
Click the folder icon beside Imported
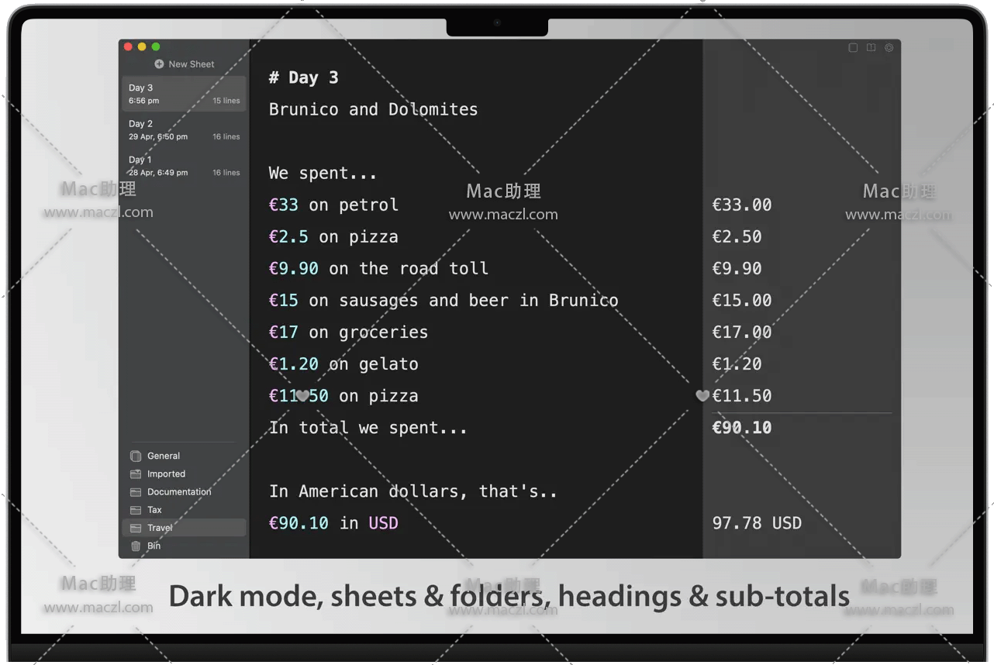click(136, 474)
